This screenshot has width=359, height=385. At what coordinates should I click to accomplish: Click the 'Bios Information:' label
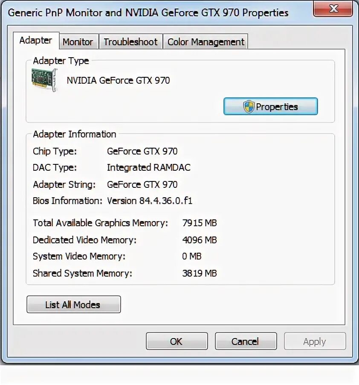click(67, 201)
